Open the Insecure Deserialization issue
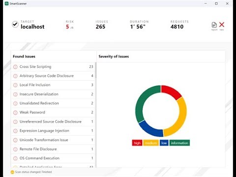236x177 pixels. [53, 94]
